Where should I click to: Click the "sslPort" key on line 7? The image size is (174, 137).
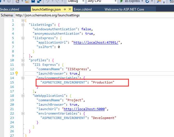pyautogui.click(x=45, y=47)
